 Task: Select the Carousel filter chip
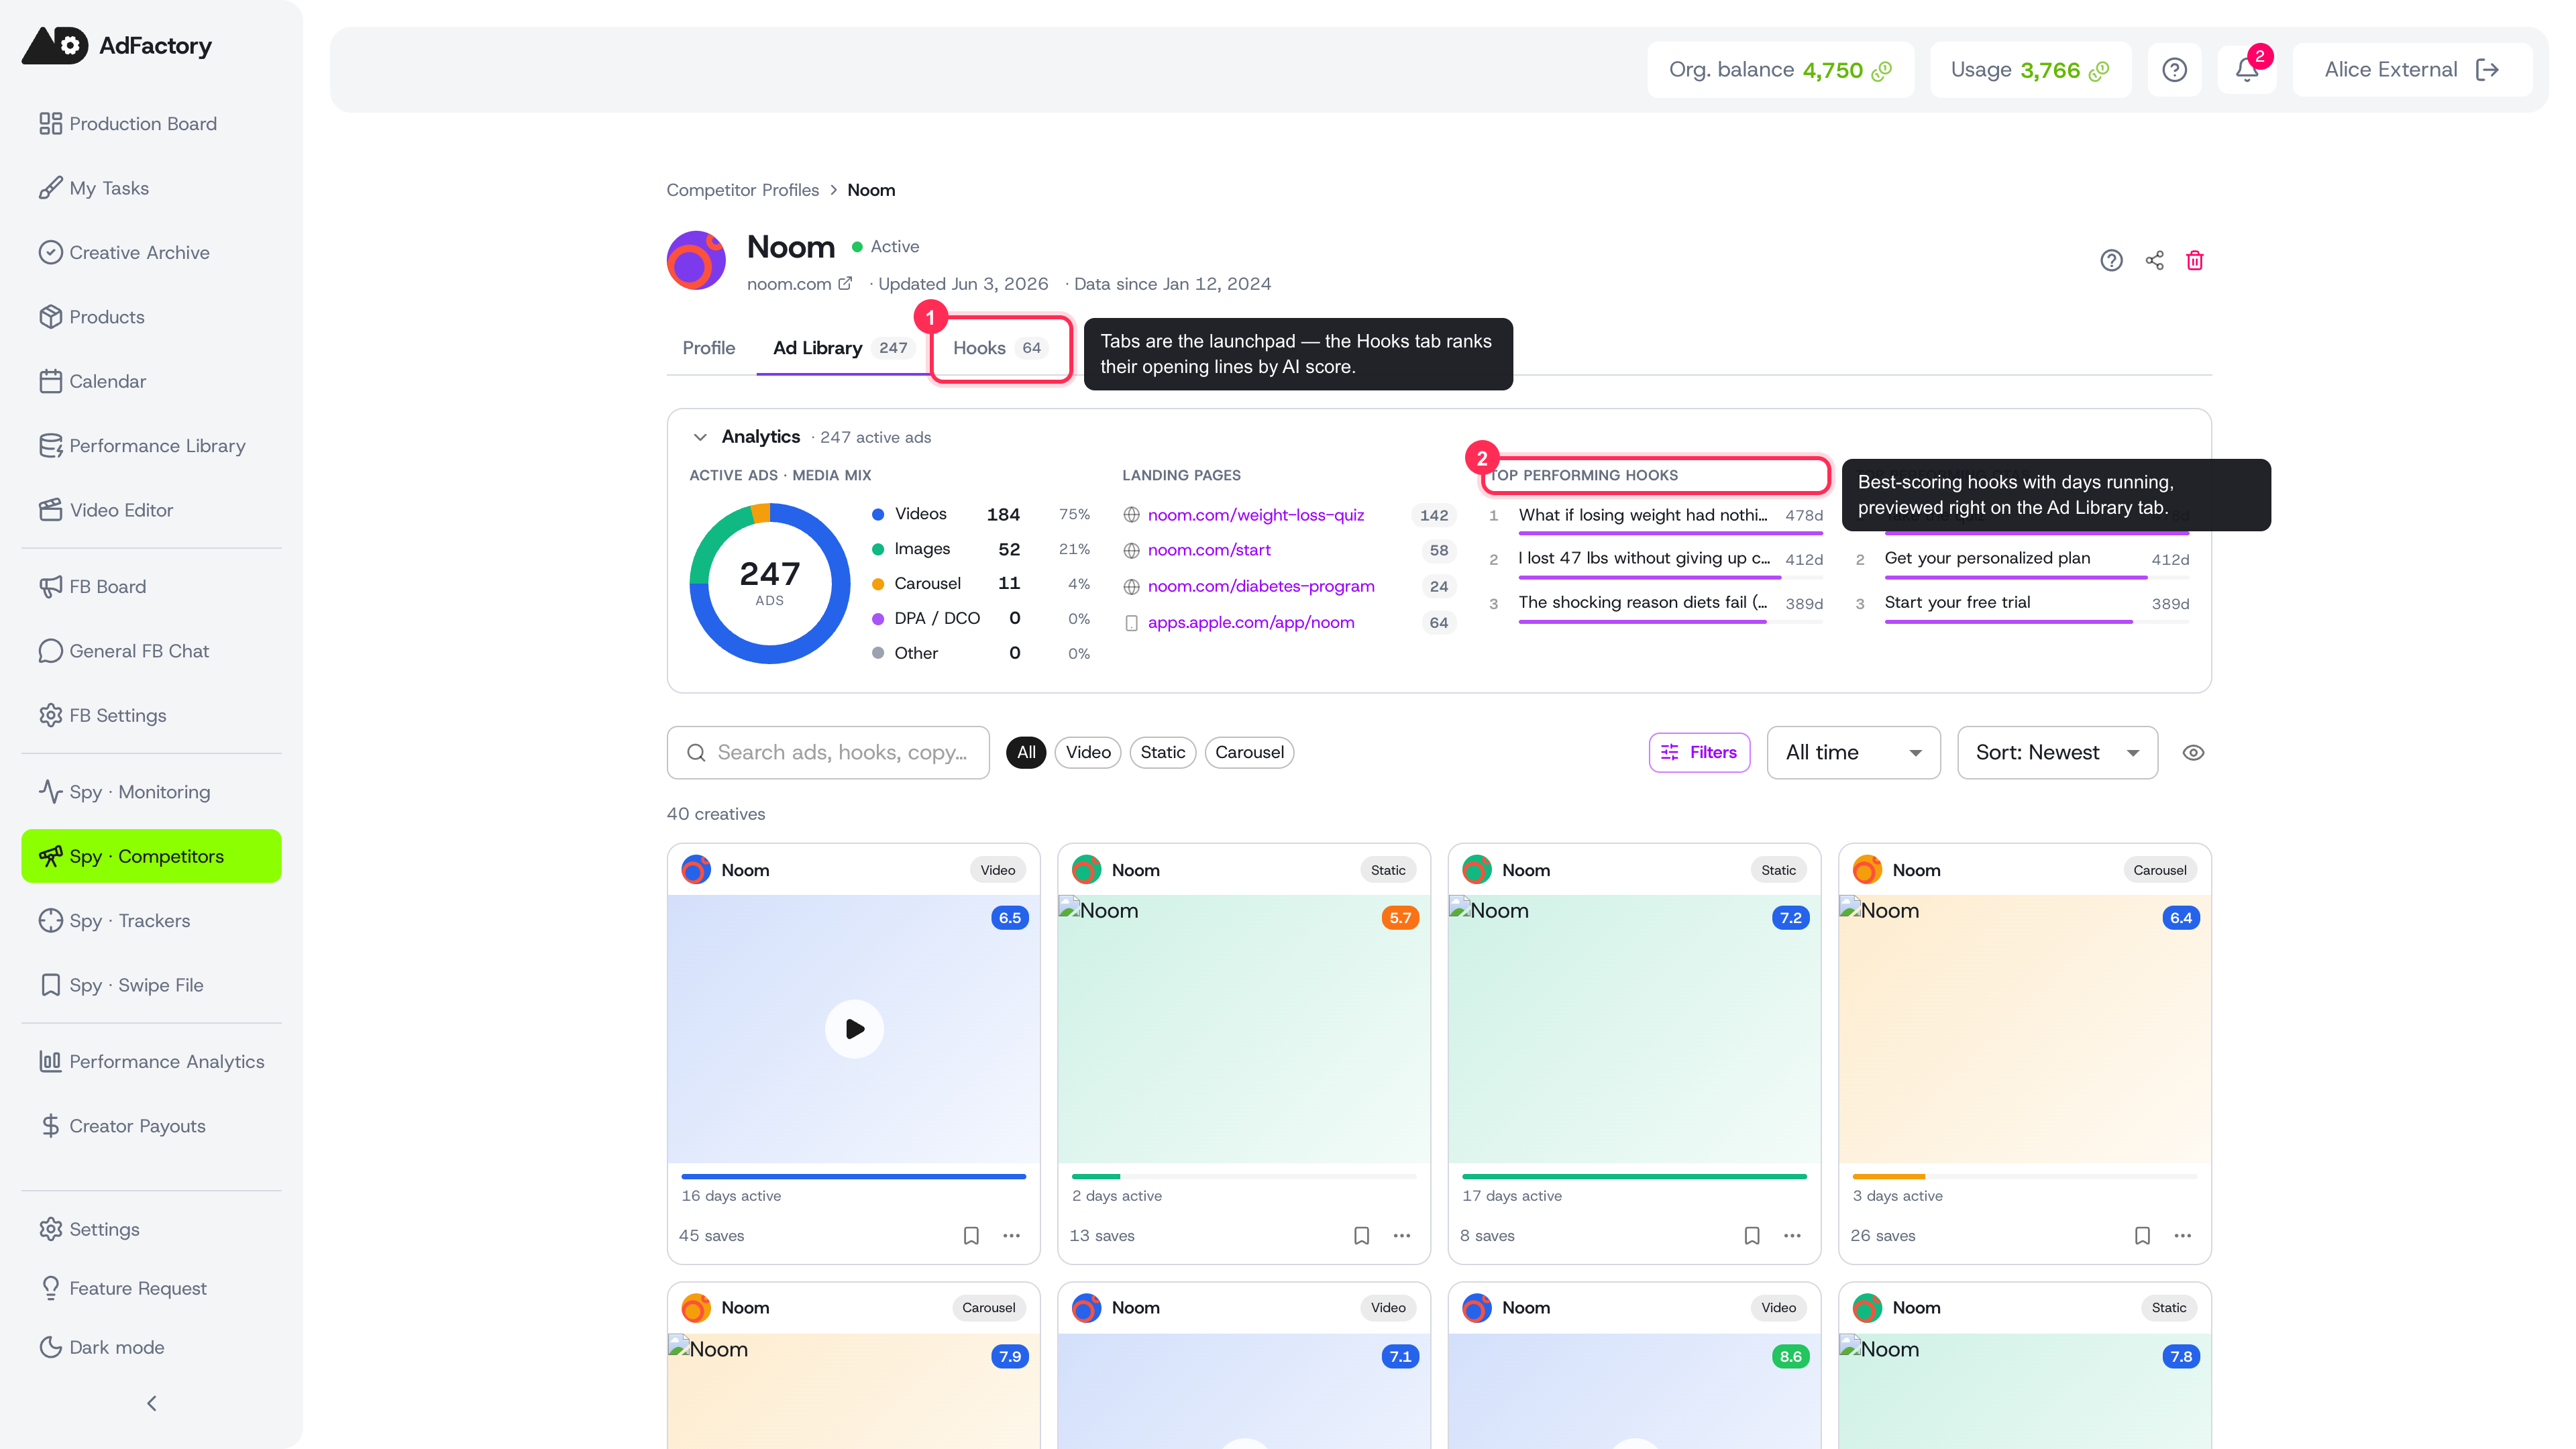(x=1249, y=752)
